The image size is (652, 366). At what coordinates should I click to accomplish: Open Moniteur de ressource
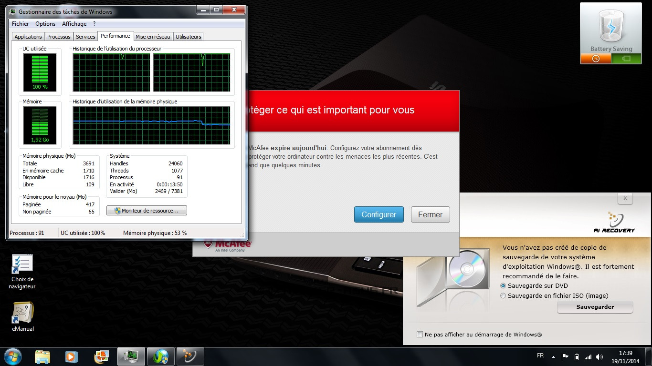(147, 211)
